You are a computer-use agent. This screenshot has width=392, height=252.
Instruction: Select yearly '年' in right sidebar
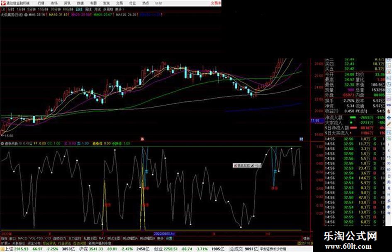point(389,213)
